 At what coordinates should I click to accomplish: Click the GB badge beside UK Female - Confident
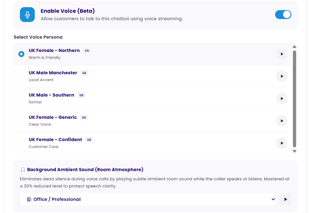pyautogui.click(x=89, y=140)
